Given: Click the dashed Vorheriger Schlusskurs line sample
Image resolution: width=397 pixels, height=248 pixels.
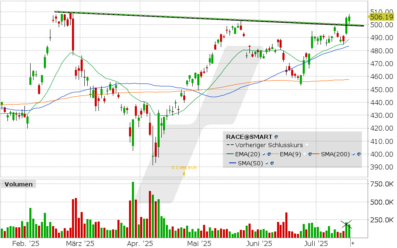Looking at the screenshot, I should pos(230,145).
